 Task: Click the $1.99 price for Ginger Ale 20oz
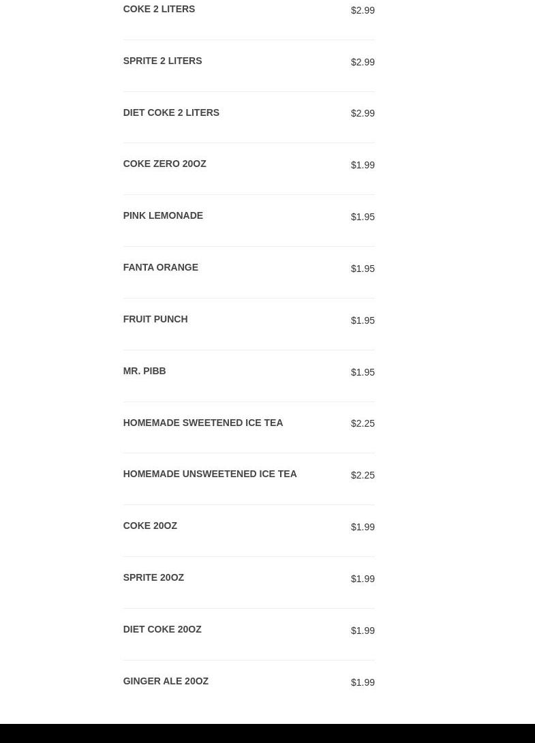point(363,682)
